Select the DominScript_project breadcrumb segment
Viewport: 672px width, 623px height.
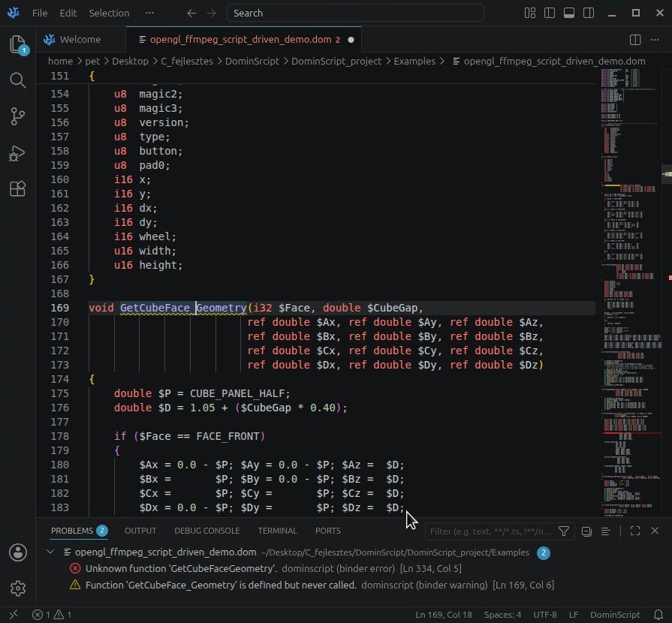tap(336, 62)
